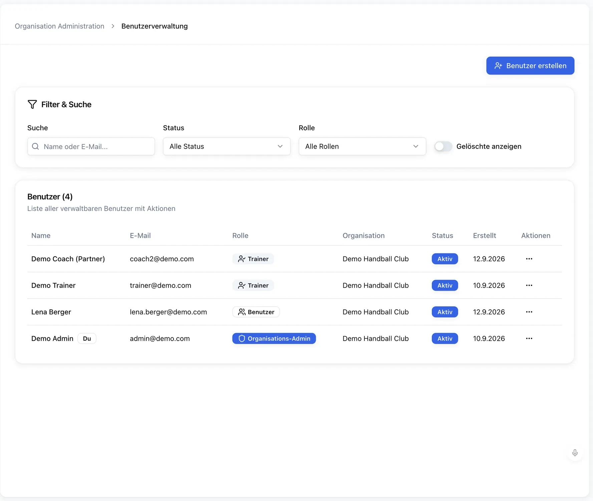Click Benutzer role badge of Lena Berger

tap(256, 312)
